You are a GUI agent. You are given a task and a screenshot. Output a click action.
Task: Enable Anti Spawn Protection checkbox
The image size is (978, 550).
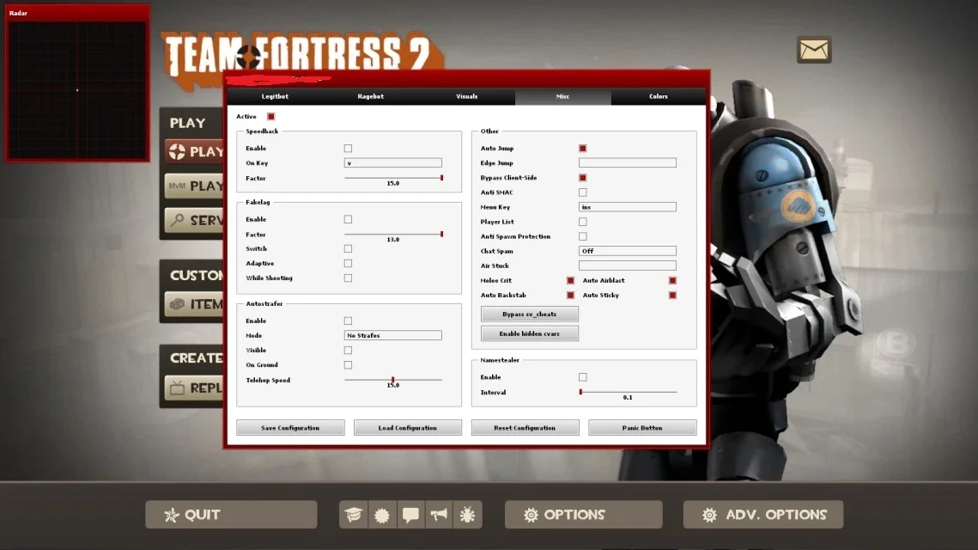pos(582,236)
